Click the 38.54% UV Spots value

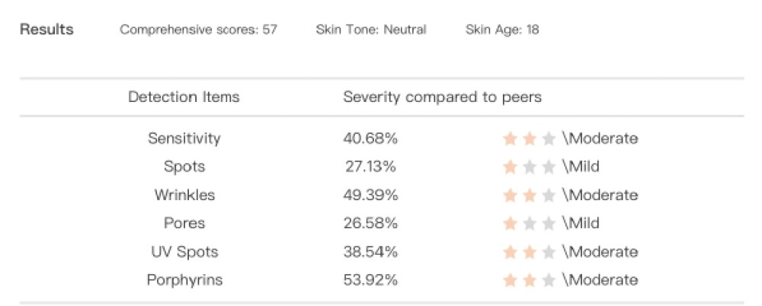click(370, 252)
